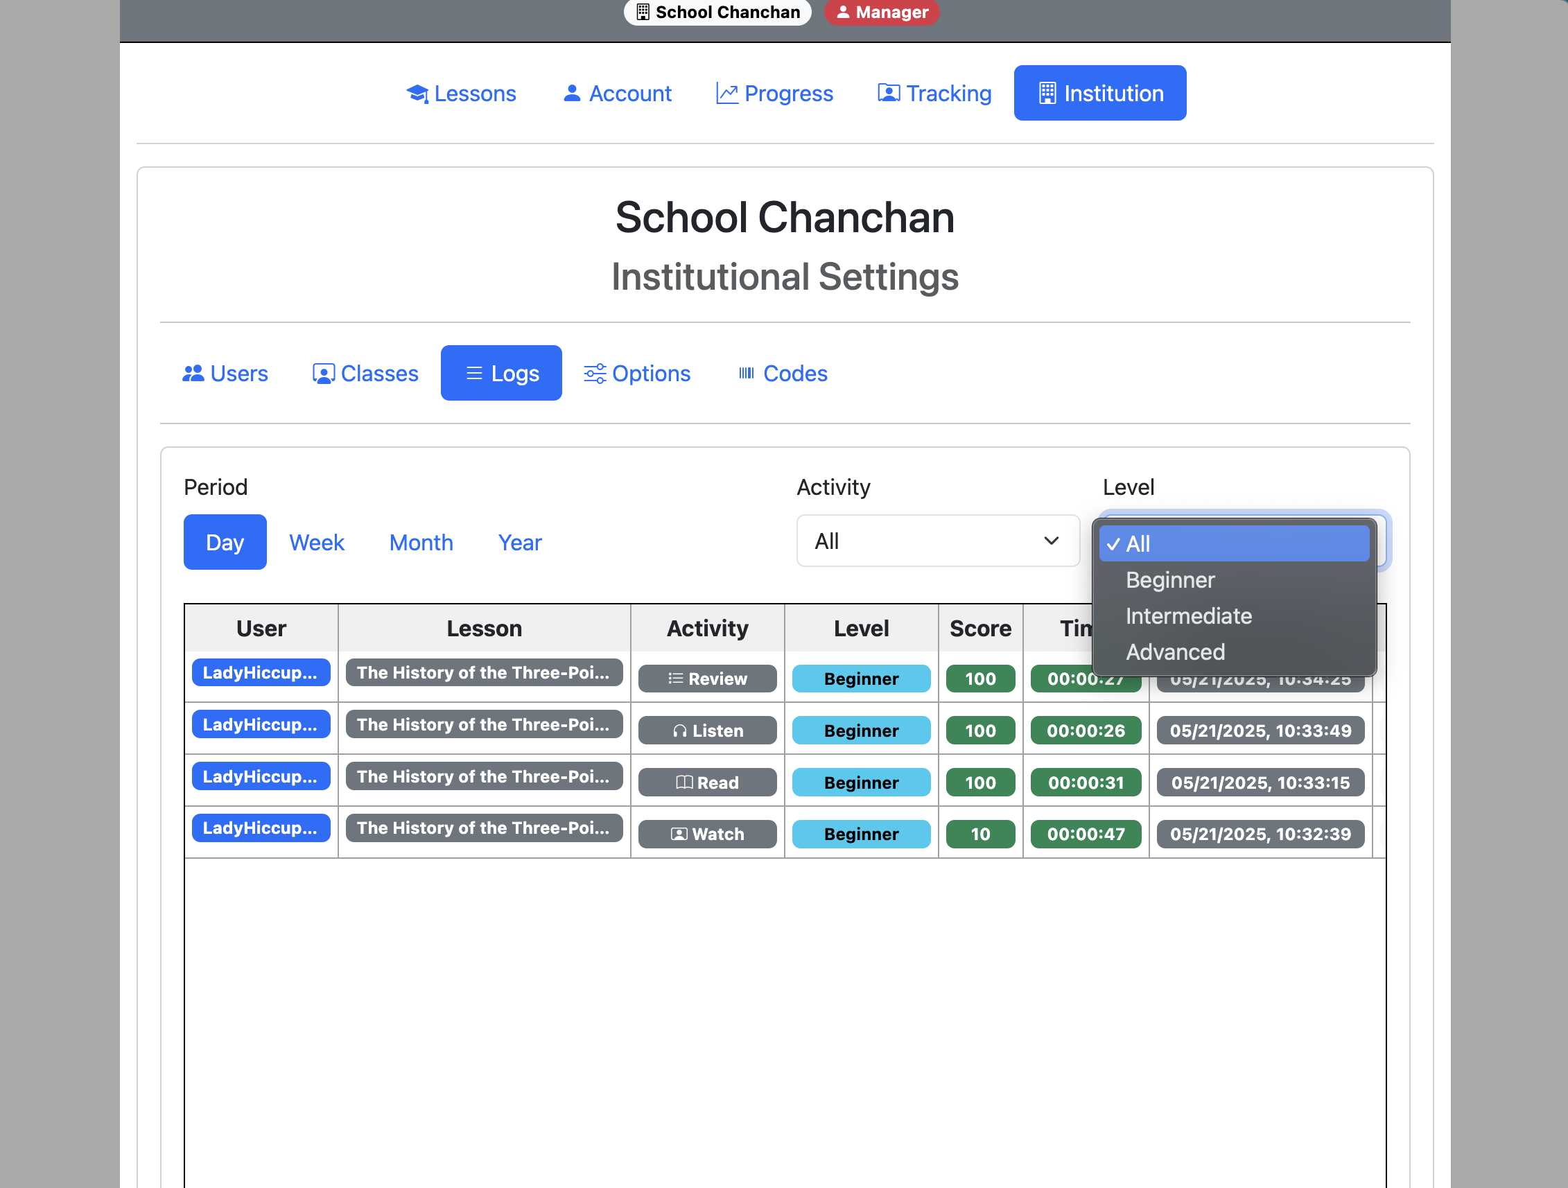This screenshot has width=1568, height=1188.
Task: Switch to the Lessons tab
Action: click(x=462, y=93)
